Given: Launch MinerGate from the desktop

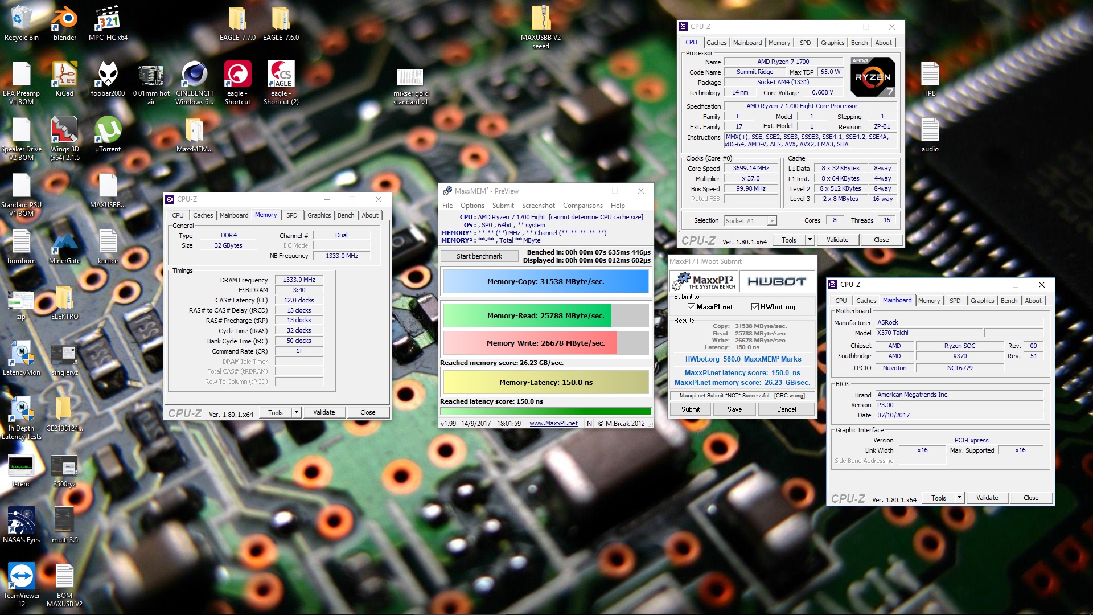Looking at the screenshot, I should click(64, 247).
